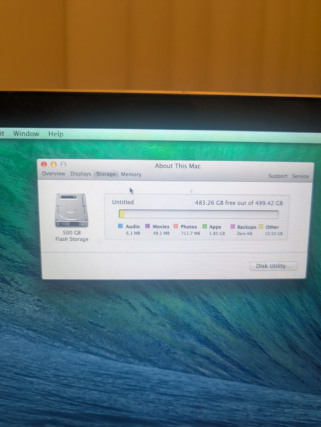Launch Disk Utility from the button
The height and width of the screenshot is (427, 321).
(273, 266)
